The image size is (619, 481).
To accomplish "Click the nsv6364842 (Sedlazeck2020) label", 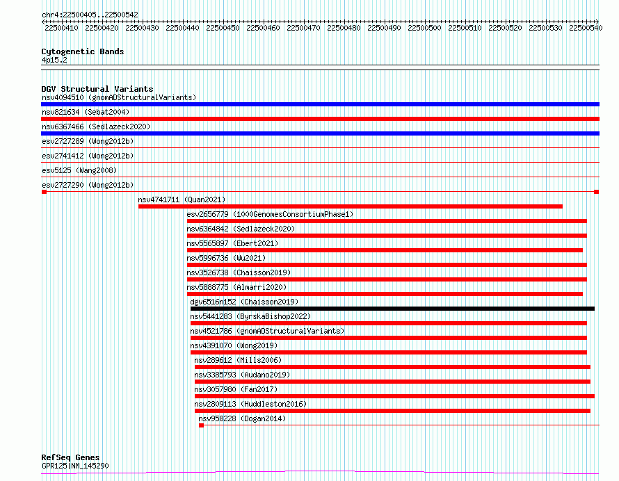I will (x=241, y=229).
